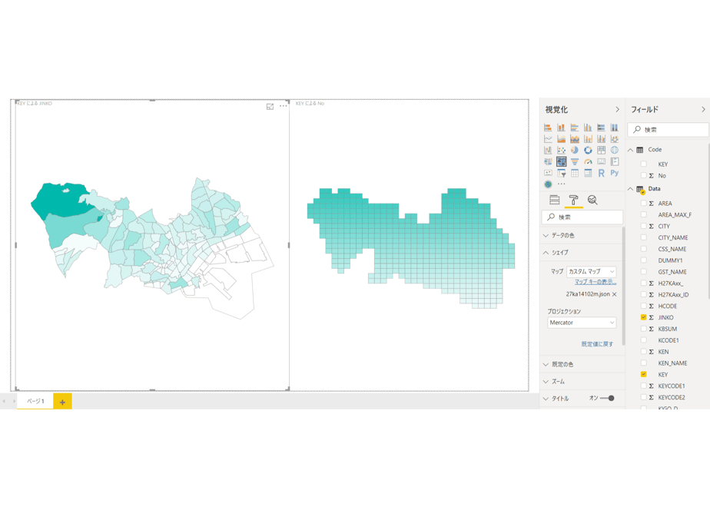Select the donut chart visualization icon
The width and height of the screenshot is (710, 507).
(x=588, y=151)
